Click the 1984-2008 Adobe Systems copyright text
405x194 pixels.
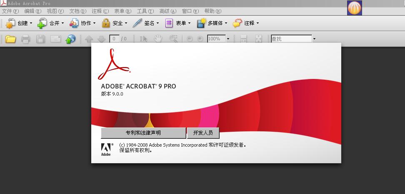(182, 145)
